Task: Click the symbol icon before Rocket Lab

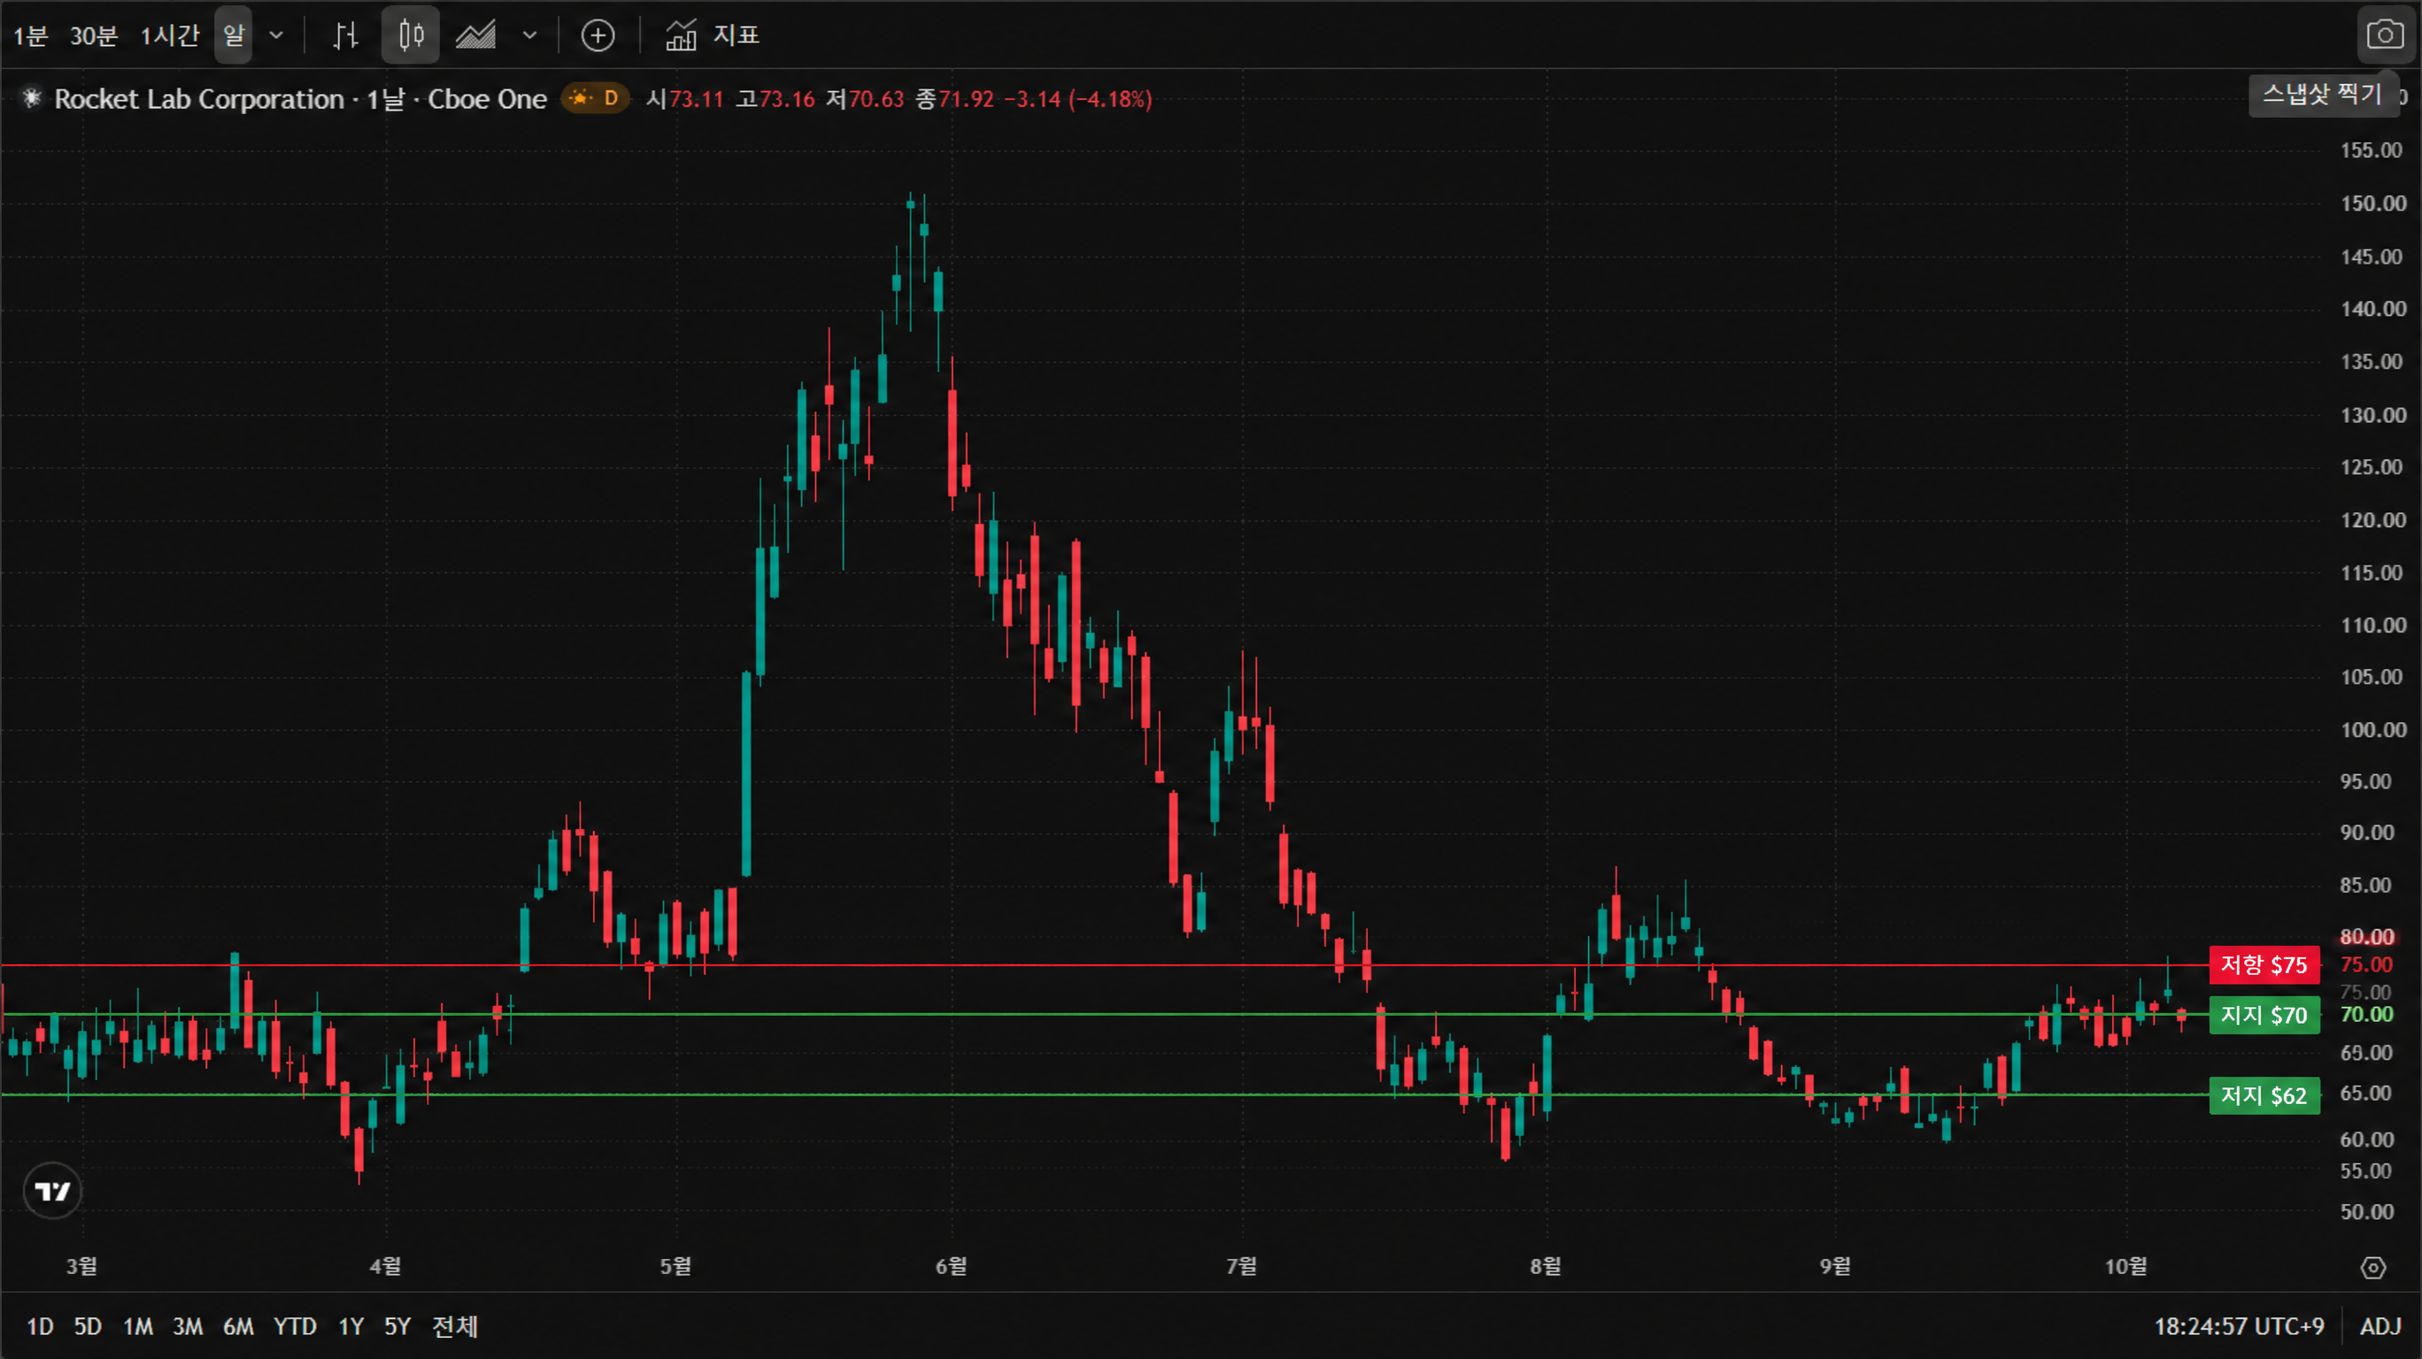Action: (32, 97)
